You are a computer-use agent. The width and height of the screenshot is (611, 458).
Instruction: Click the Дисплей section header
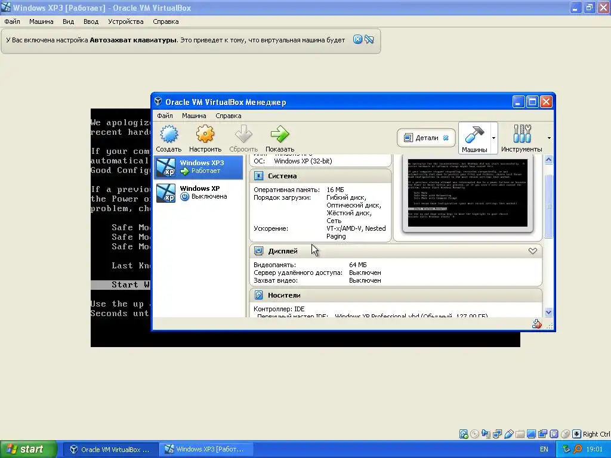point(396,251)
